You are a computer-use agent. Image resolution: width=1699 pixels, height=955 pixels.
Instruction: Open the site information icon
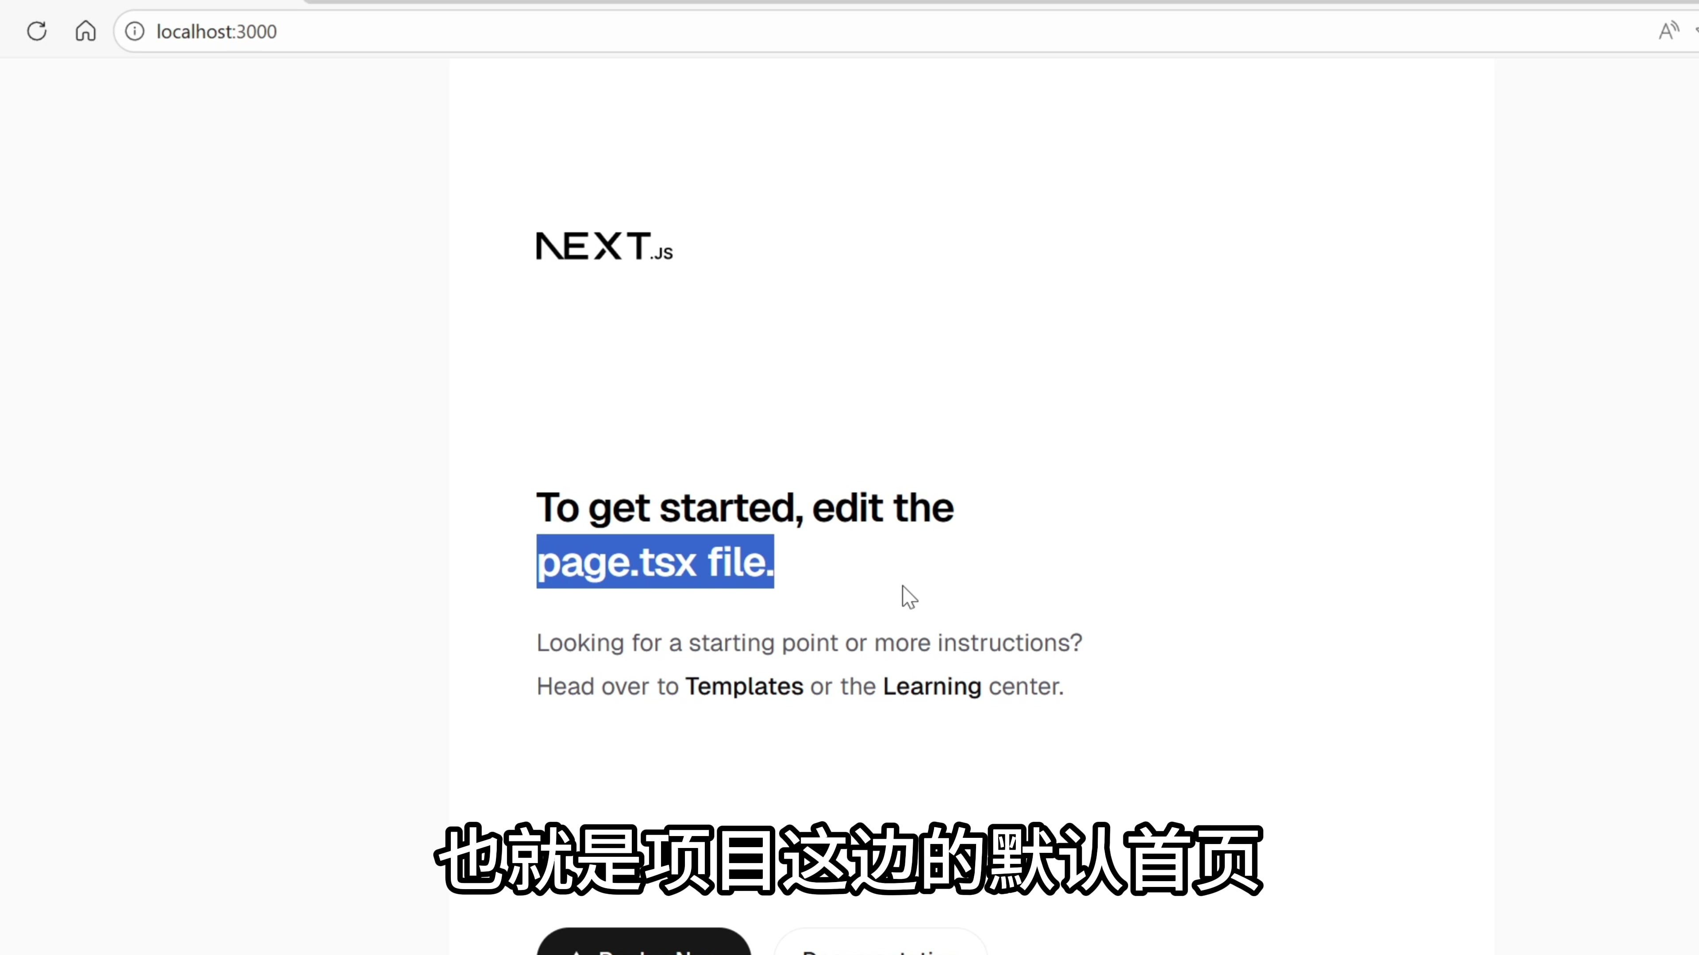pyautogui.click(x=135, y=31)
